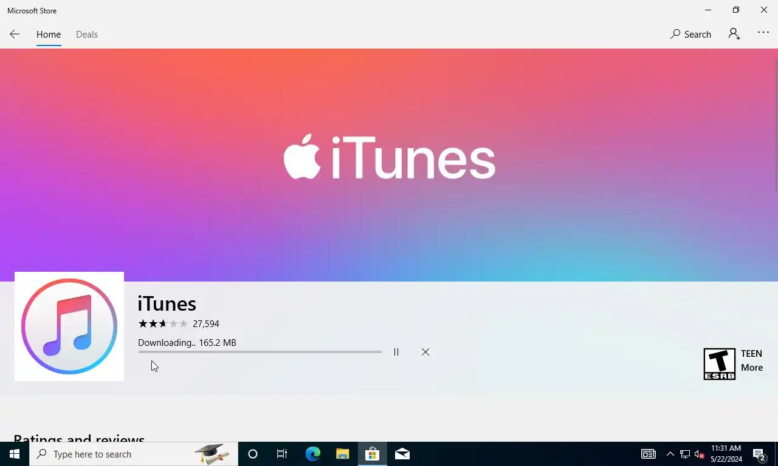Viewport: 778px width, 466px height.
Task: Switch to the Deals tab
Action: (x=87, y=35)
